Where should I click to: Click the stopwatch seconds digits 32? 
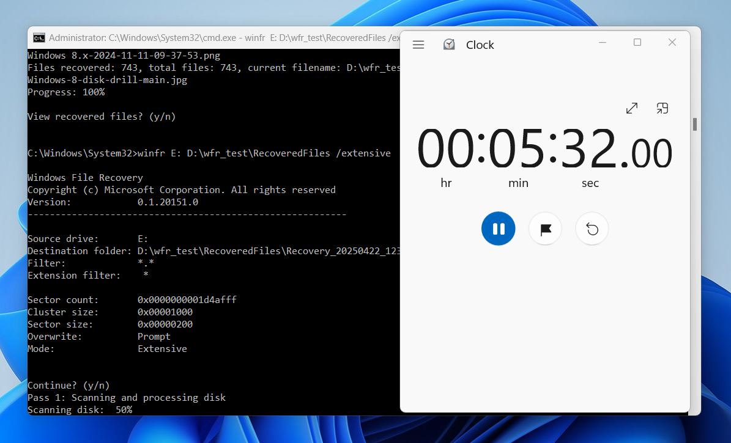click(589, 149)
